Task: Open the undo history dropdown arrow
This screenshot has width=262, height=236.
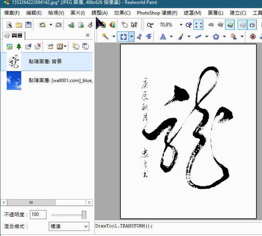Action: (51, 25)
